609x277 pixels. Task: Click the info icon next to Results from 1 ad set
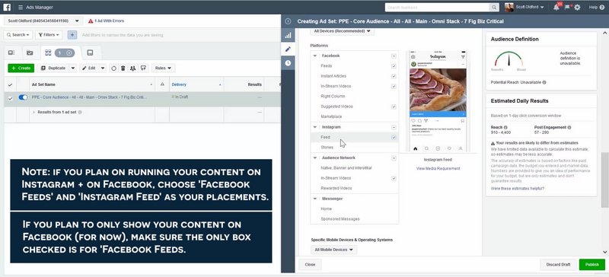click(80, 113)
